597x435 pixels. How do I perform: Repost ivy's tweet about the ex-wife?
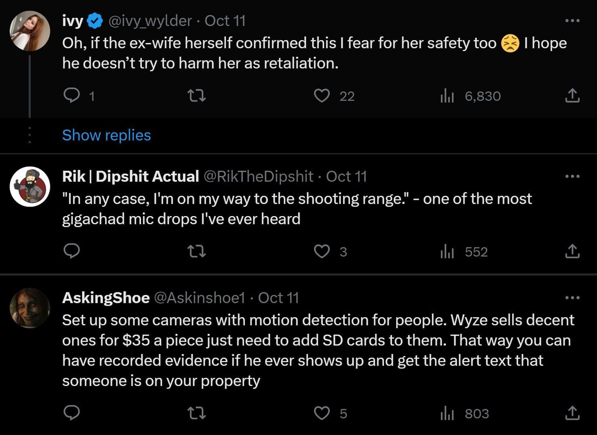pyautogui.click(x=196, y=96)
